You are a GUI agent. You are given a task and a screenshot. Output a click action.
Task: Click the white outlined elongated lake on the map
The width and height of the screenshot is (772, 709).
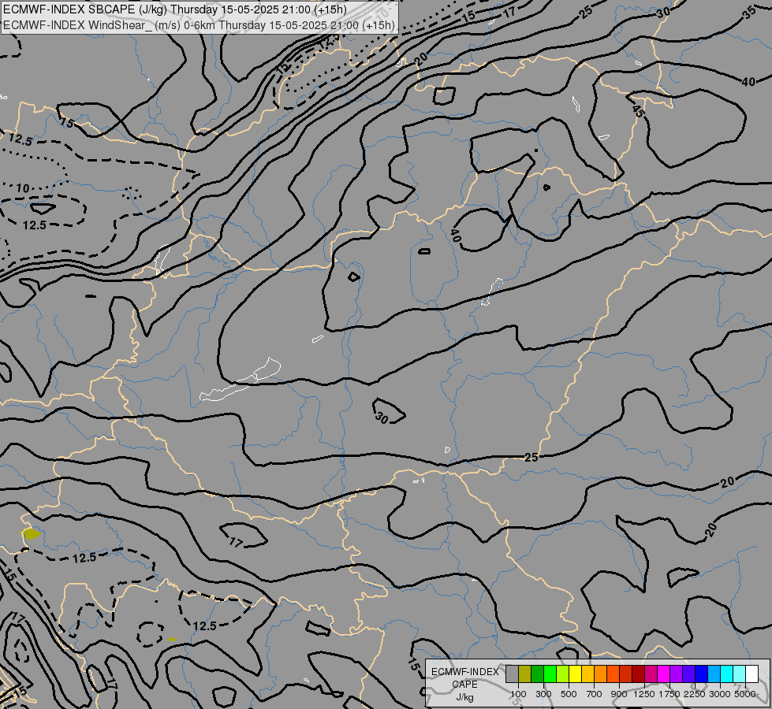[x=241, y=380]
